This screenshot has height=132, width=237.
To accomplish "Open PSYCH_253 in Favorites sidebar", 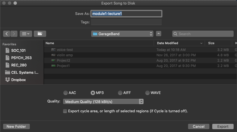I will point(22,58).
